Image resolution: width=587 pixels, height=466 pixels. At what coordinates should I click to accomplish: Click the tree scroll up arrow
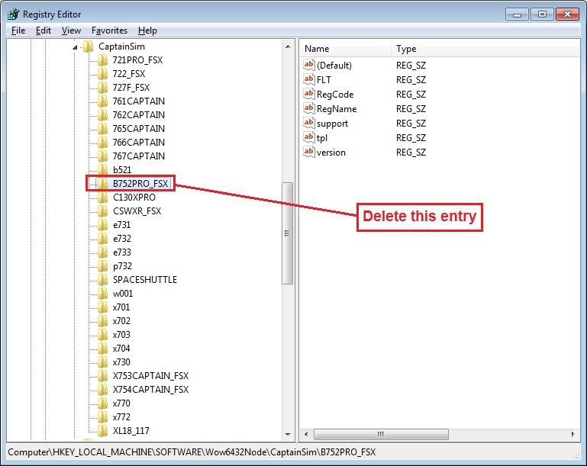click(288, 46)
